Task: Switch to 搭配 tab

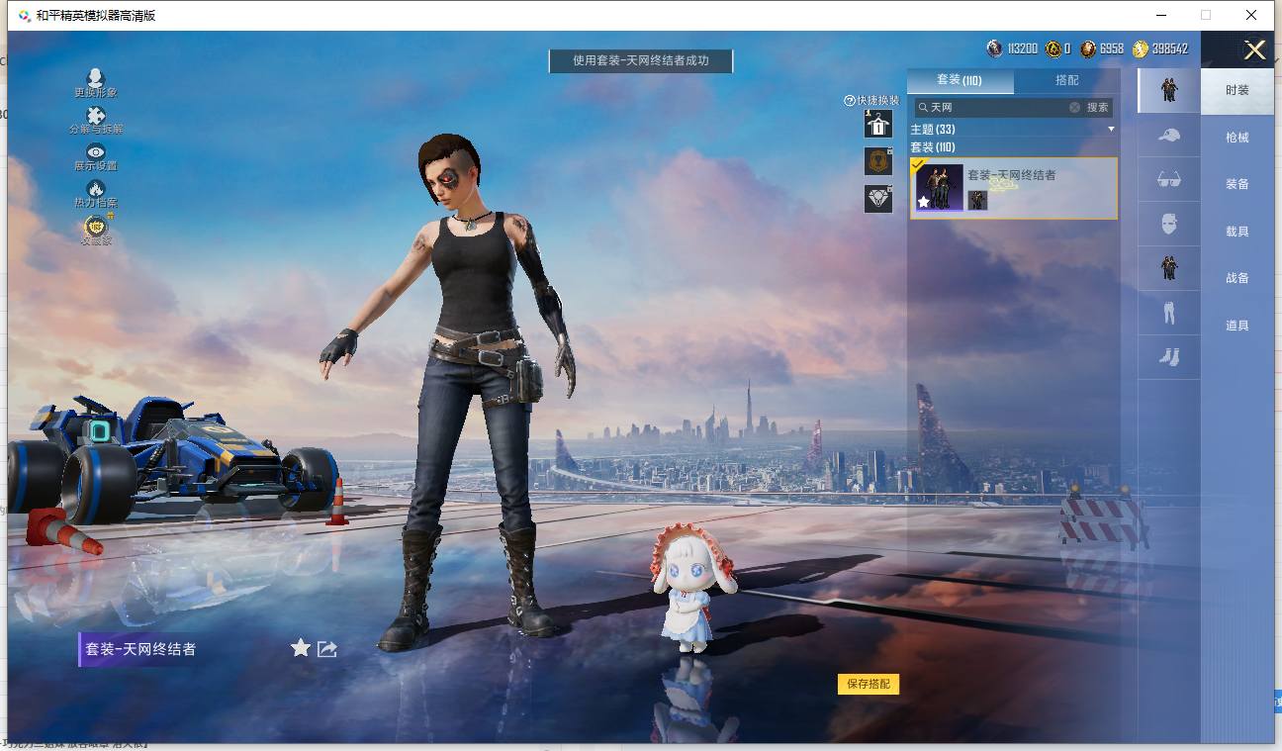Action: coord(1067,80)
